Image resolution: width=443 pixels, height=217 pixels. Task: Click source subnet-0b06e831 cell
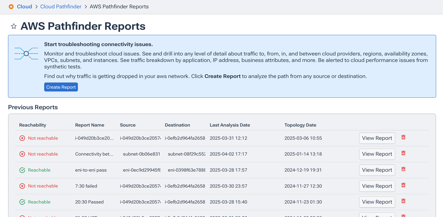click(x=142, y=154)
